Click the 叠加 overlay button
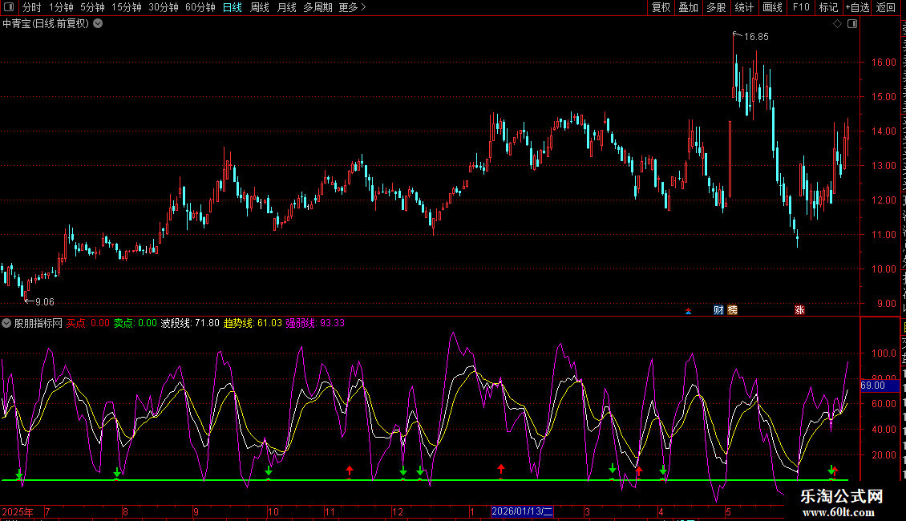 click(x=689, y=7)
